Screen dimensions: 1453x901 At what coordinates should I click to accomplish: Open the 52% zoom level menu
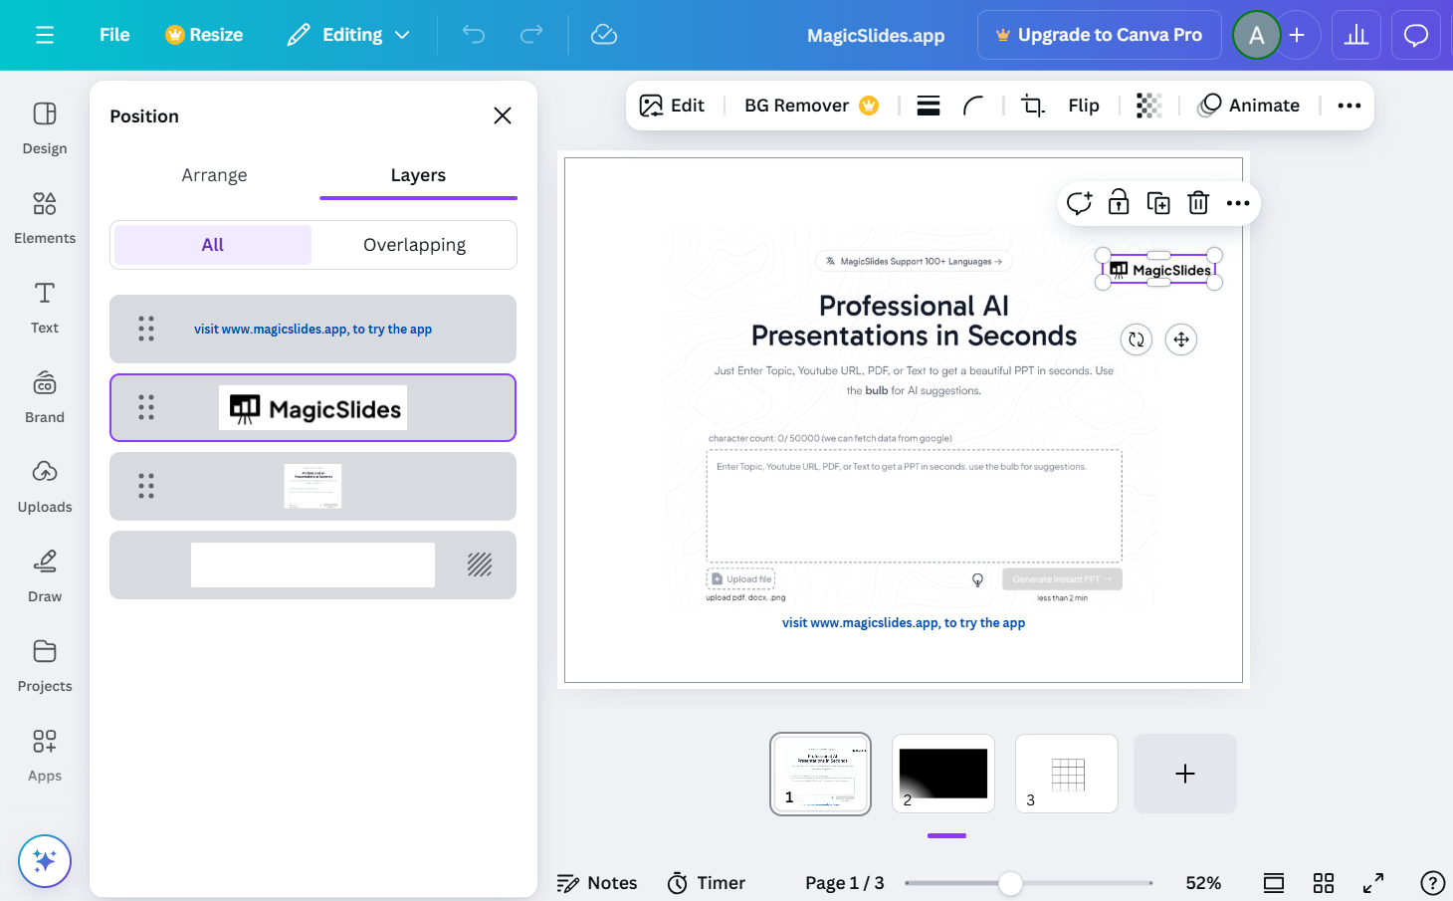coord(1203,883)
